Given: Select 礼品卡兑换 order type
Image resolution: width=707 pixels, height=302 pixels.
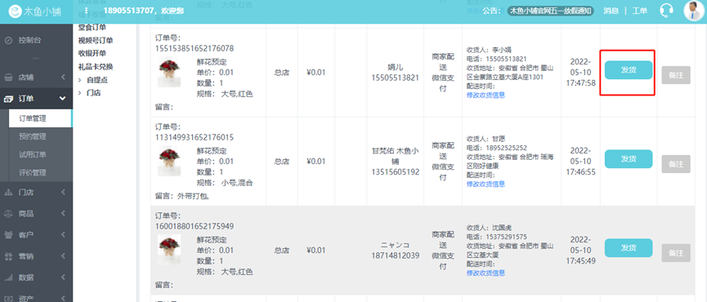Looking at the screenshot, I should [x=96, y=67].
